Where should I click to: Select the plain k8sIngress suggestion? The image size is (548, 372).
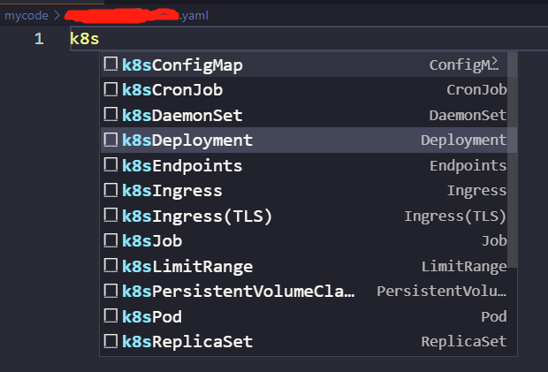pyautogui.click(x=172, y=190)
